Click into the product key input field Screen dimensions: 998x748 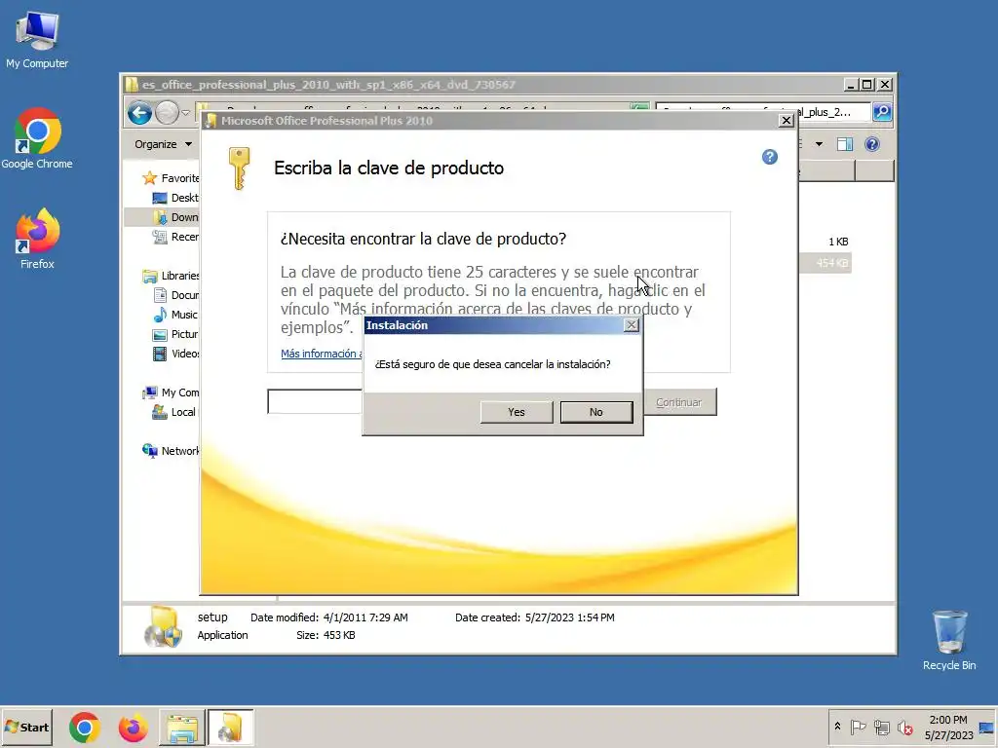pyautogui.click(x=315, y=401)
